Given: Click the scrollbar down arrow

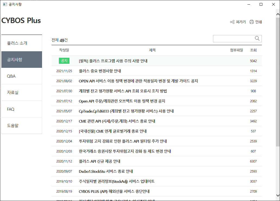Looking at the screenshot, I should (278, 196).
